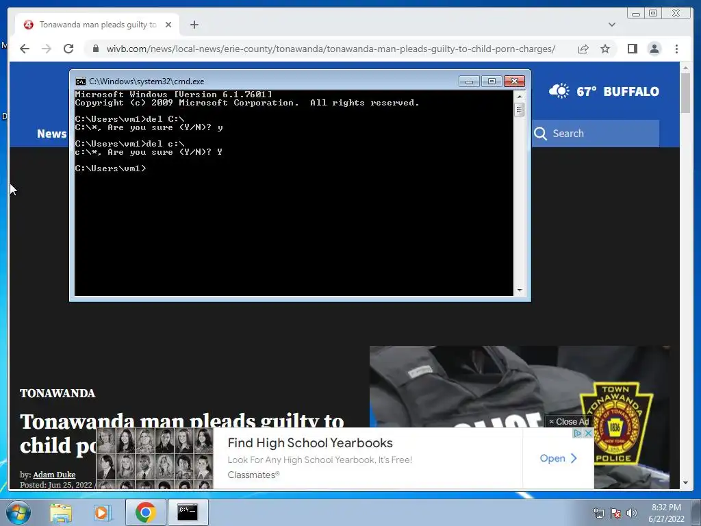Image resolution: width=701 pixels, height=526 pixels.
Task: Open a new Chrome tab
Action: tap(194, 25)
